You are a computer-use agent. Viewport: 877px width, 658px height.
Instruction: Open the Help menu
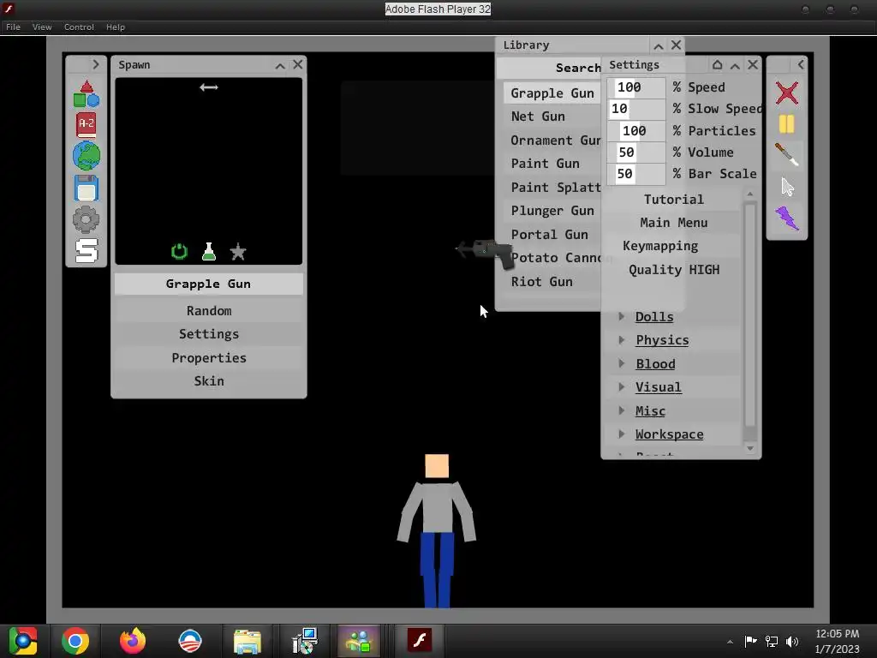(x=116, y=27)
